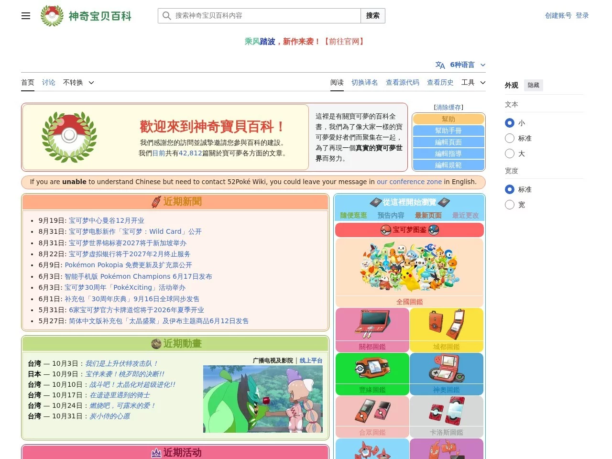Click the 创建账号 link

coord(558,15)
